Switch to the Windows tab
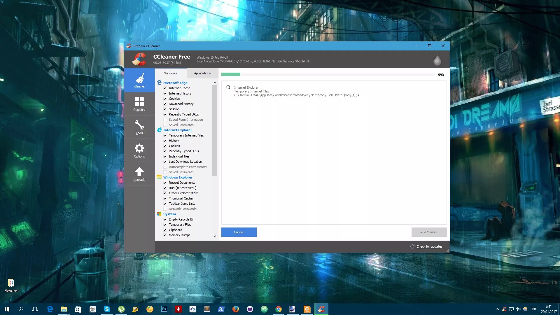560x315 pixels. (x=170, y=73)
